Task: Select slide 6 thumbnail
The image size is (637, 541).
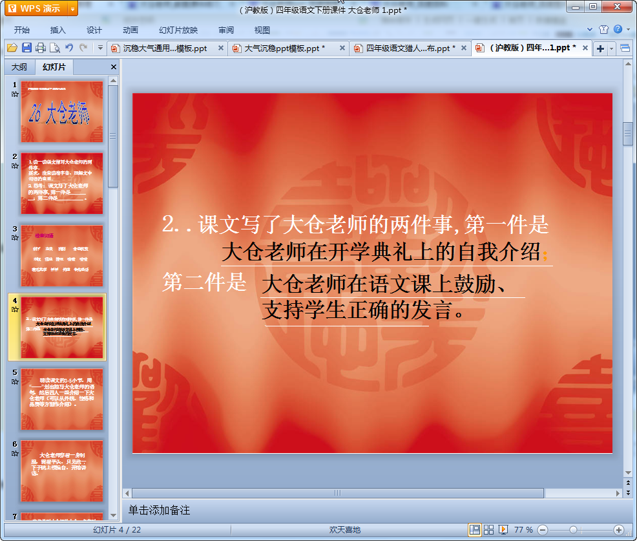Action: 62,471
